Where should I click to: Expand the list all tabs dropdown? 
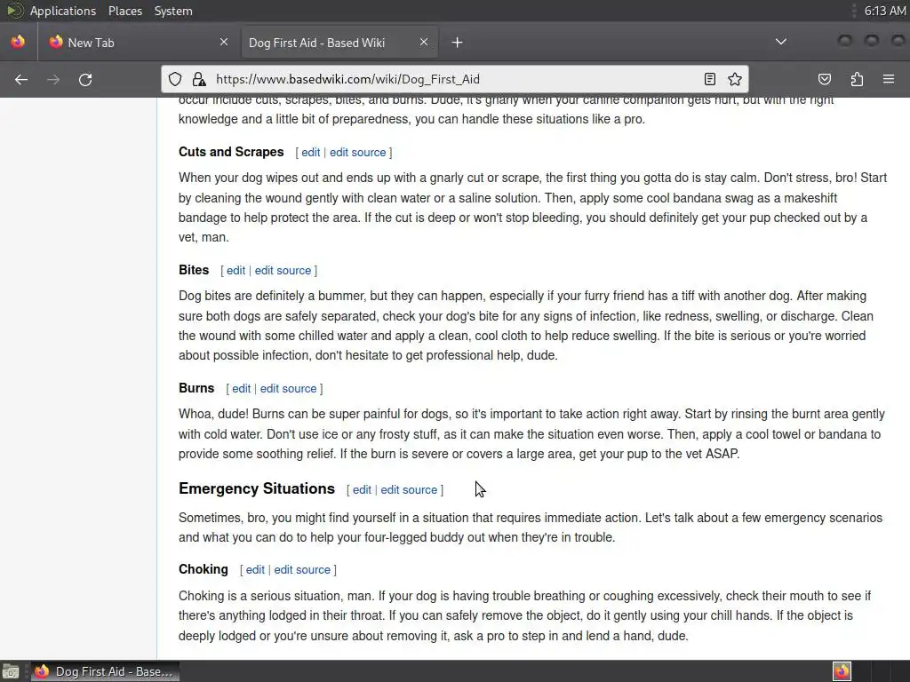[x=781, y=42]
